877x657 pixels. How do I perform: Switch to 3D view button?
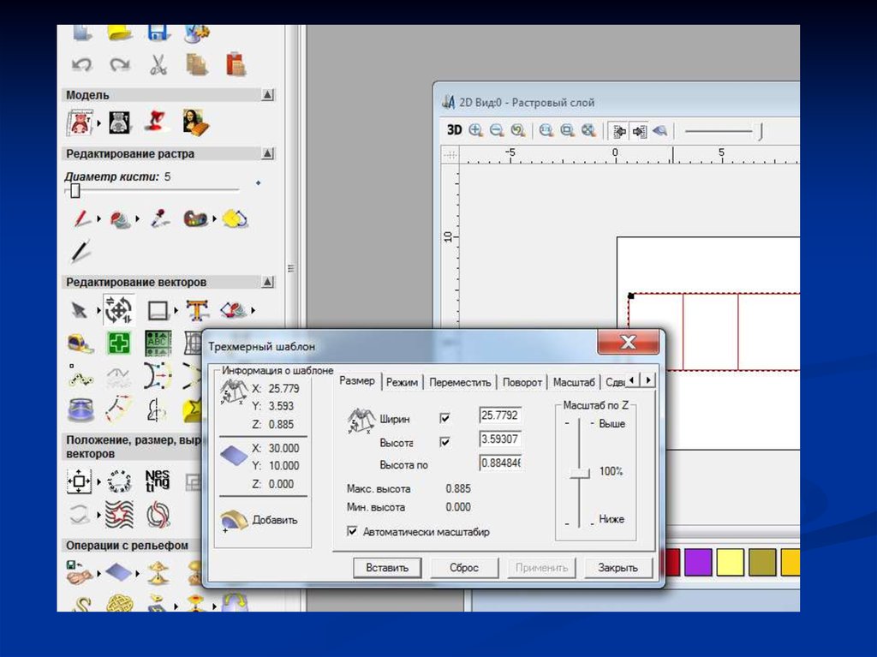[454, 131]
